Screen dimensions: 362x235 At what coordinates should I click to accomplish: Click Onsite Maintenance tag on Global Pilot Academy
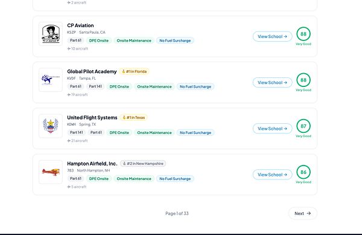click(154, 86)
